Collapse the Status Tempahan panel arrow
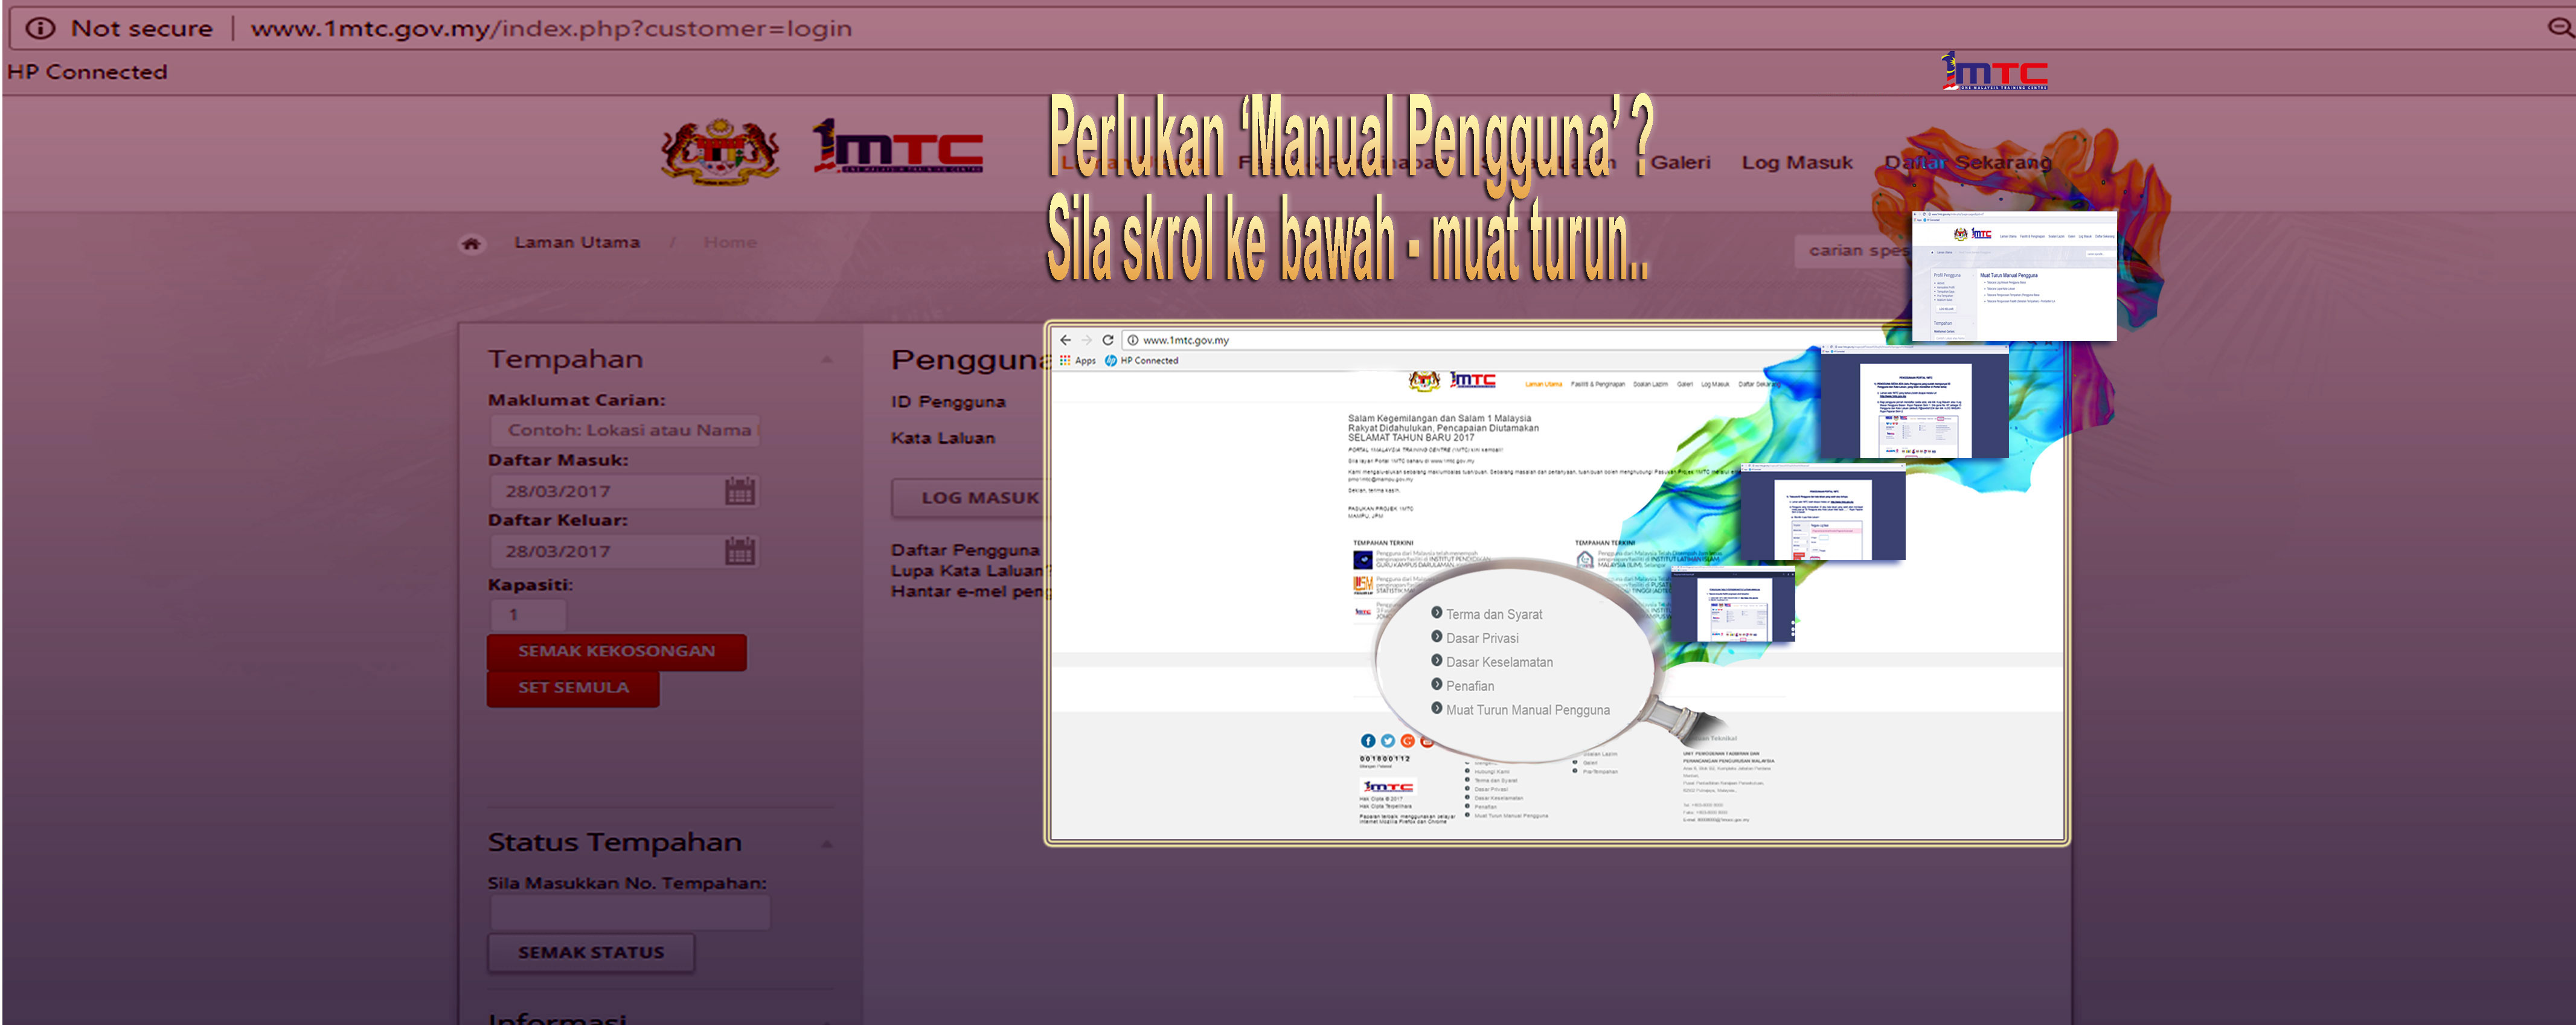The width and height of the screenshot is (2576, 1025). tap(827, 844)
